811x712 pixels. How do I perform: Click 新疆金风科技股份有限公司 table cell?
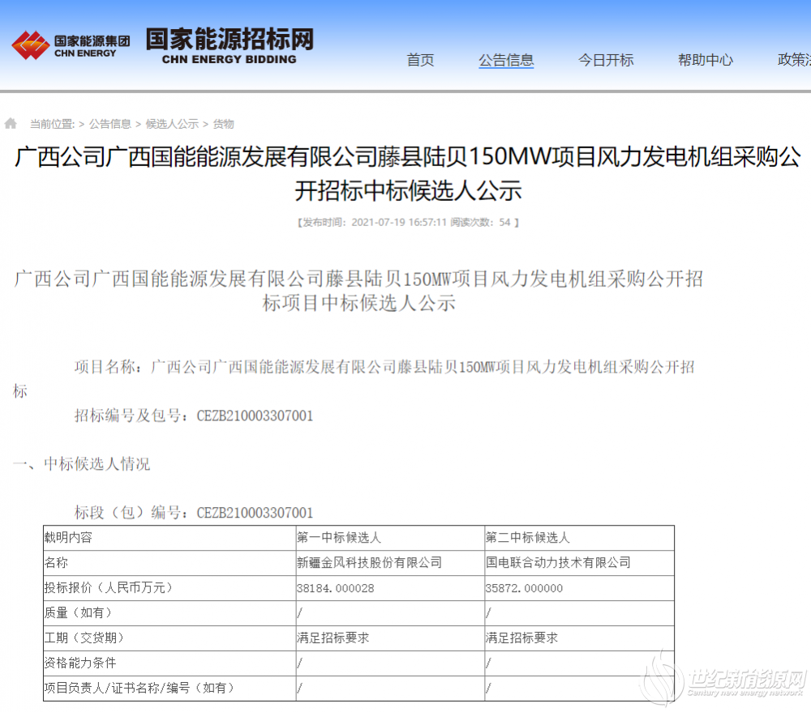click(x=370, y=562)
